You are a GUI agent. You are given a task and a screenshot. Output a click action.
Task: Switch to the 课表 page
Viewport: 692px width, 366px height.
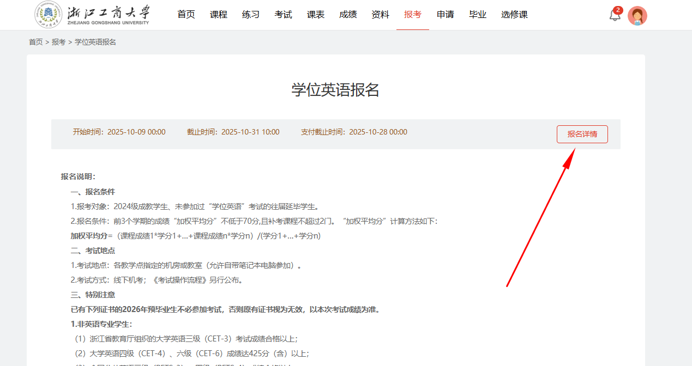[x=315, y=15]
